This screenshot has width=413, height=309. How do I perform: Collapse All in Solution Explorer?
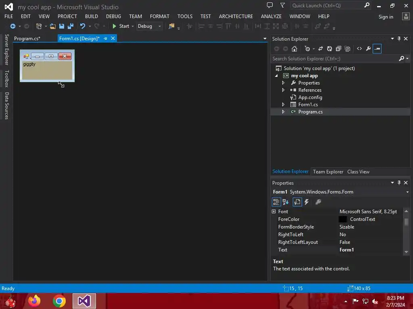click(338, 49)
